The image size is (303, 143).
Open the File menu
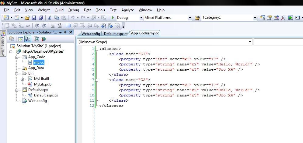tap(7, 10)
